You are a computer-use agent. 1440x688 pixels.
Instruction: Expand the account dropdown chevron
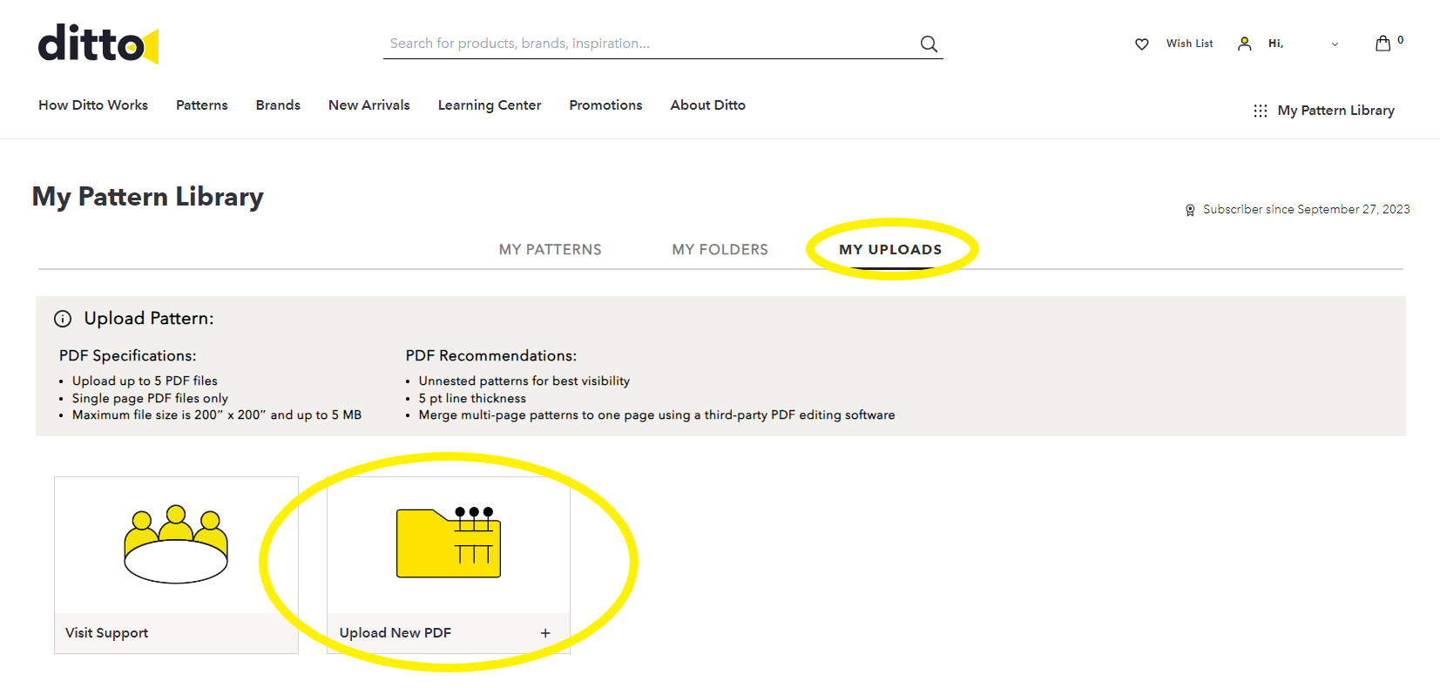pos(1335,44)
